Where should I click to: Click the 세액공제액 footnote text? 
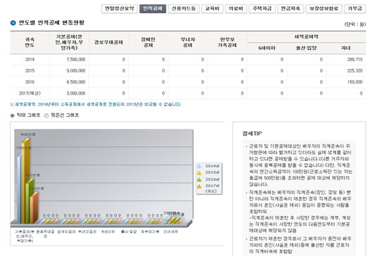[96, 104]
